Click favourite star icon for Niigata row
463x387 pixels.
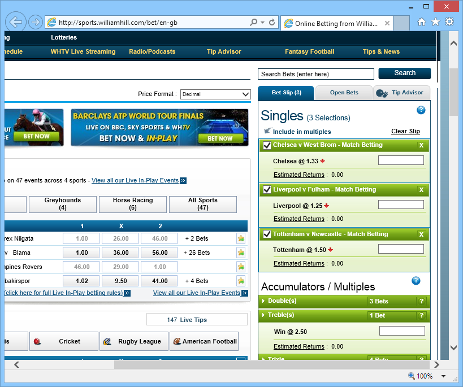[x=241, y=238]
